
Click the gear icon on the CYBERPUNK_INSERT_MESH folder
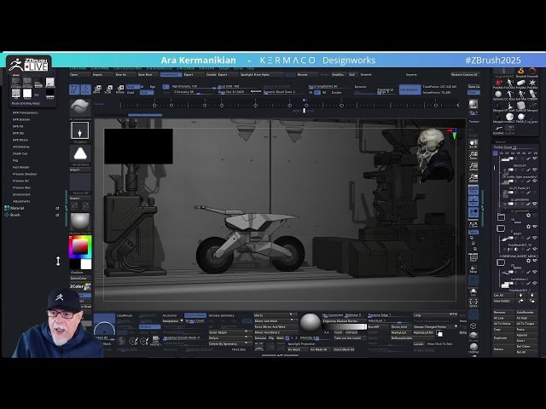click(x=528, y=261)
